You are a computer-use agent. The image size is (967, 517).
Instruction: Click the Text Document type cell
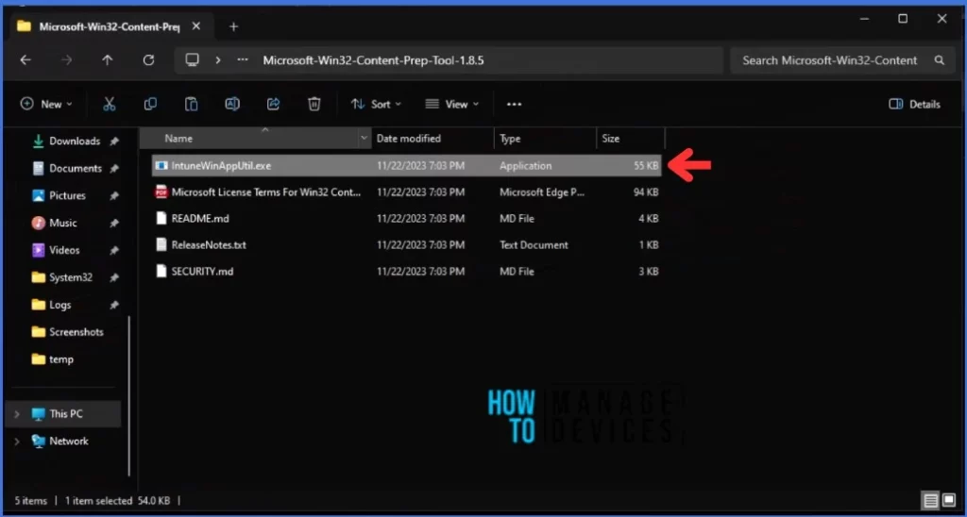pos(534,244)
